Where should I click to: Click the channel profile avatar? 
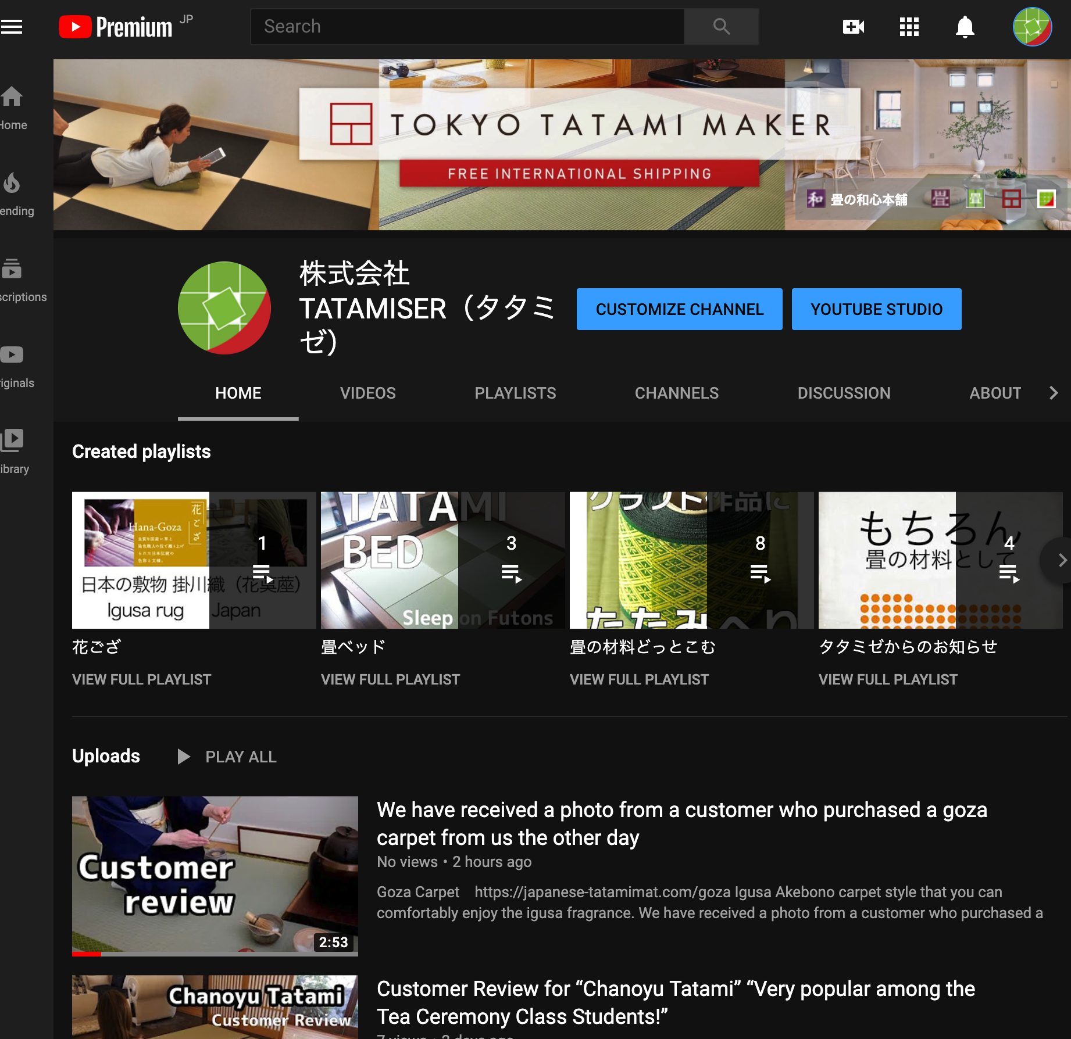pyautogui.click(x=224, y=308)
